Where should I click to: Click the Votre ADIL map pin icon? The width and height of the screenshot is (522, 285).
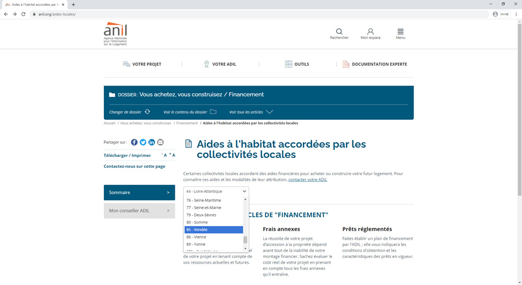point(206,64)
